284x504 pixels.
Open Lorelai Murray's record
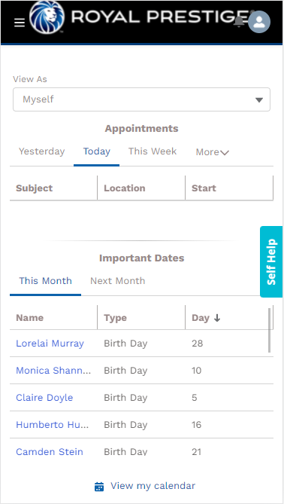[x=50, y=344]
